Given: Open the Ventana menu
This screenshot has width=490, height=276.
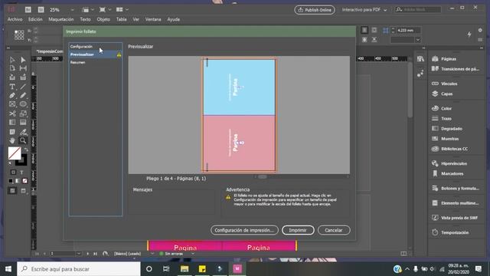Looking at the screenshot, I should [x=153, y=19].
